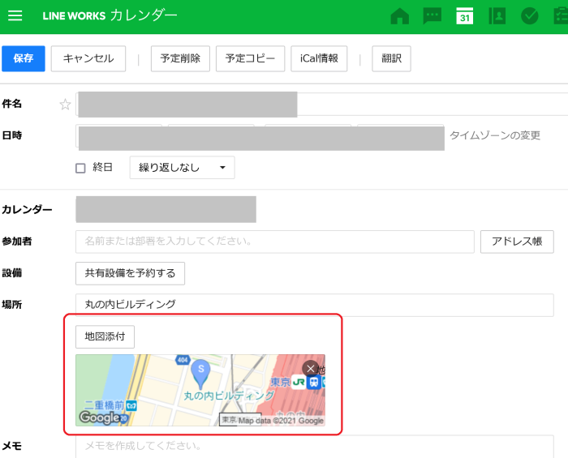Click タイムゾーンの変更 link
Viewport: 568px width, 458px height.
495,135
